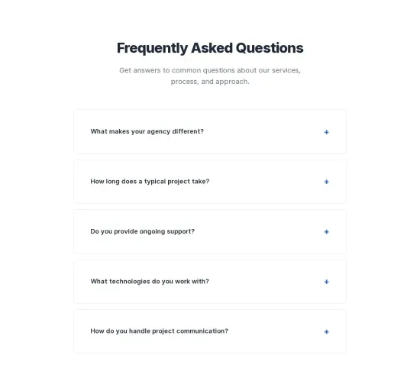This screenshot has width=420, height=387.
Task: Click the 'Frequently Asked Questions' heading
Action: point(210,49)
